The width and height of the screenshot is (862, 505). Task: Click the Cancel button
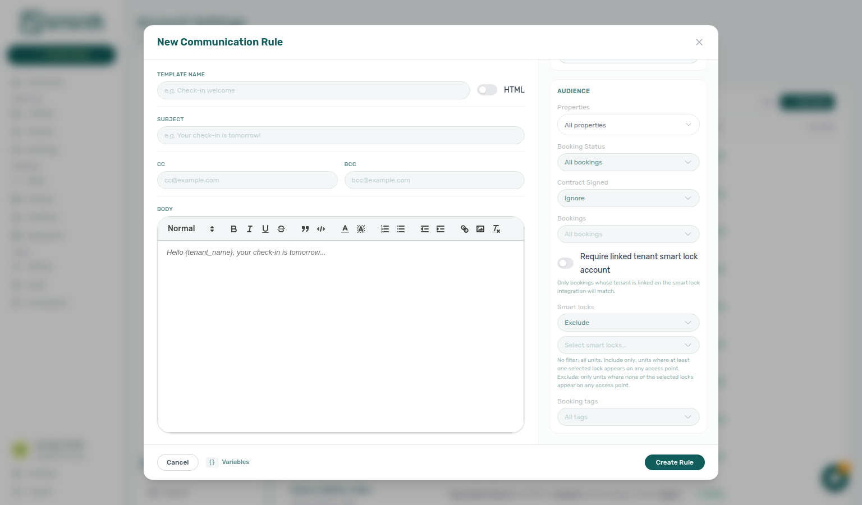(x=178, y=462)
